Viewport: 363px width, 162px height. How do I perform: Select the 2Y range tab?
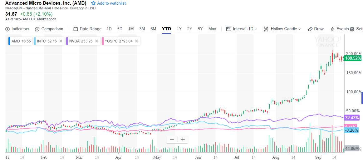(190, 29)
